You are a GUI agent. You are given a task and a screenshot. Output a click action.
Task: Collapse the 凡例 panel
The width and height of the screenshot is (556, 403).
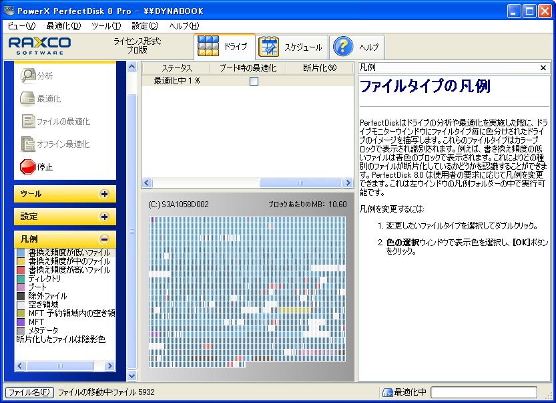point(104,239)
